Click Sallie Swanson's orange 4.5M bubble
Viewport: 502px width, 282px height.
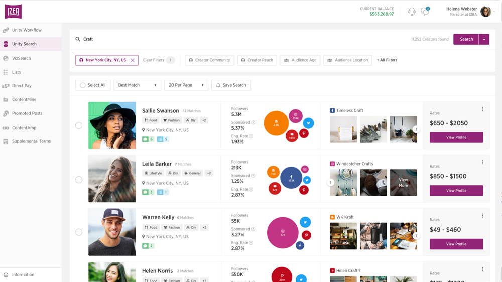point(276,123)
